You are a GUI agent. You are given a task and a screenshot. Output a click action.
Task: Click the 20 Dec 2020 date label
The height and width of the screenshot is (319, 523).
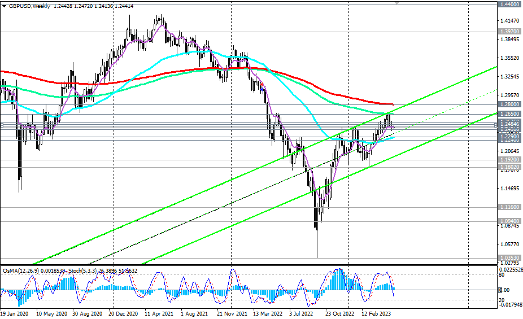(x=124, y=314)
